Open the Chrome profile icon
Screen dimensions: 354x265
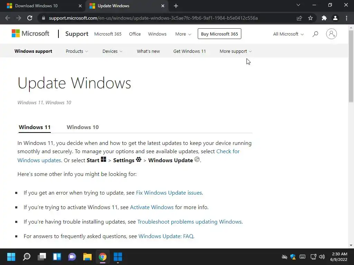[x=335, y=18]
